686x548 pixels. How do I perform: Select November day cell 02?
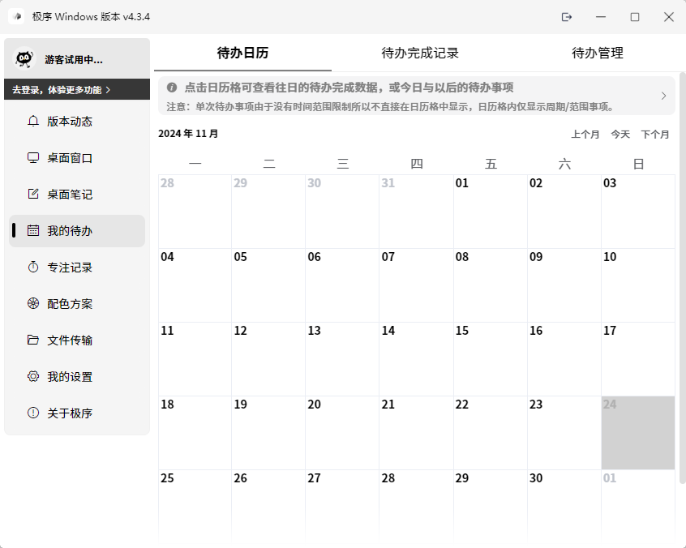[x=564, y=212]
